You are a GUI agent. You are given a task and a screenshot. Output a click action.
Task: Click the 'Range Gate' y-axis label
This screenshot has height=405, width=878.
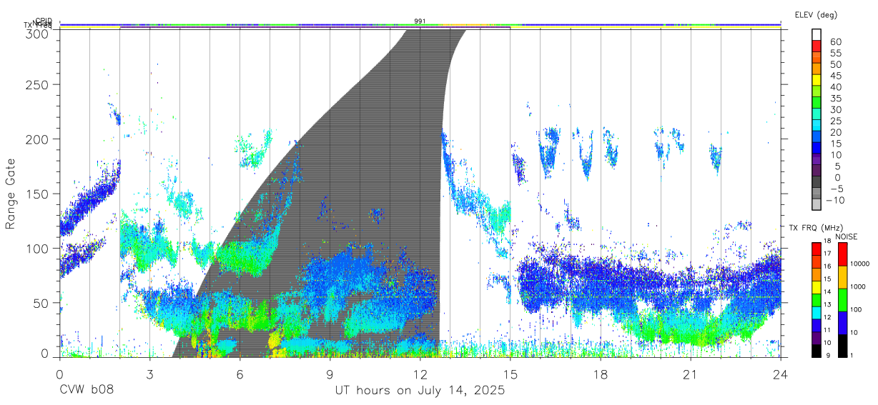tap(11, 192)
